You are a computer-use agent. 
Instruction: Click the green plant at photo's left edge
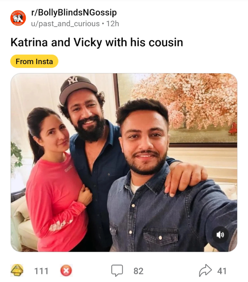coord(16,155)
